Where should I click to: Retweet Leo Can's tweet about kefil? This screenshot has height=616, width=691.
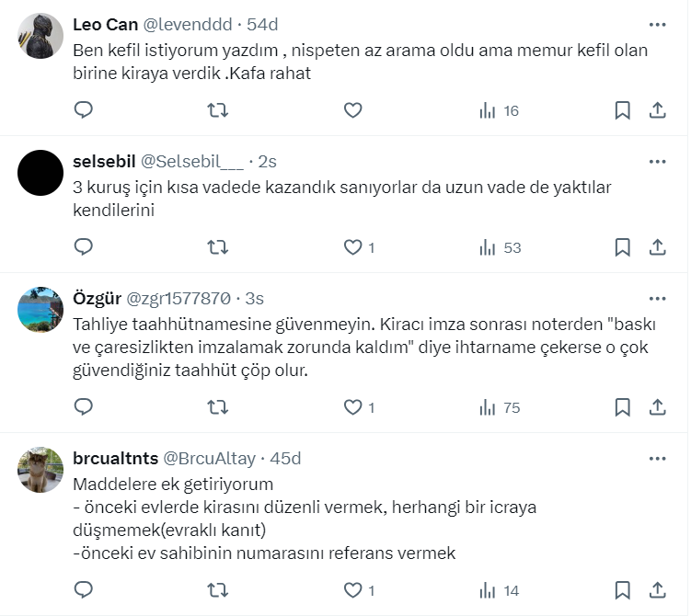pyautogui.click(x=218, y=110)
